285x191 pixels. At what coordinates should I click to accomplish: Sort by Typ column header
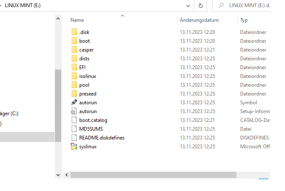coord(244,20)
